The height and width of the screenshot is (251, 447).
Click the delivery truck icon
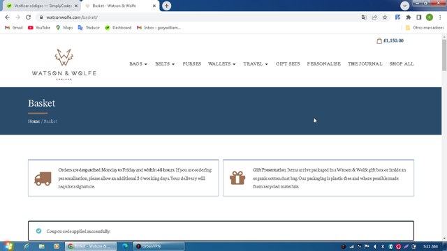tap(43, 178)
